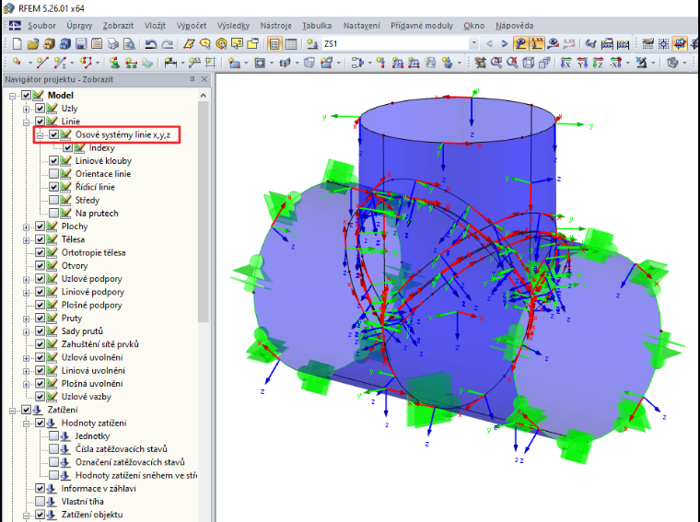This screenshot has width=700, height=522.
Task: Undo the last action
Action: (151, 43)
